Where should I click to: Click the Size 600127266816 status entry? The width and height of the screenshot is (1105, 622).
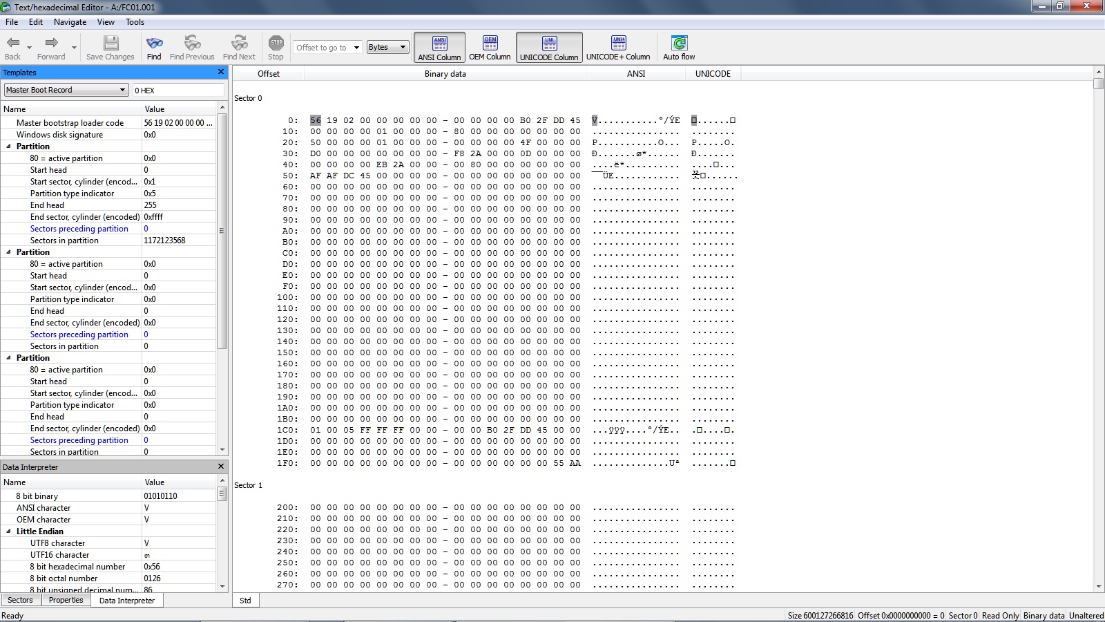(820, 616)
